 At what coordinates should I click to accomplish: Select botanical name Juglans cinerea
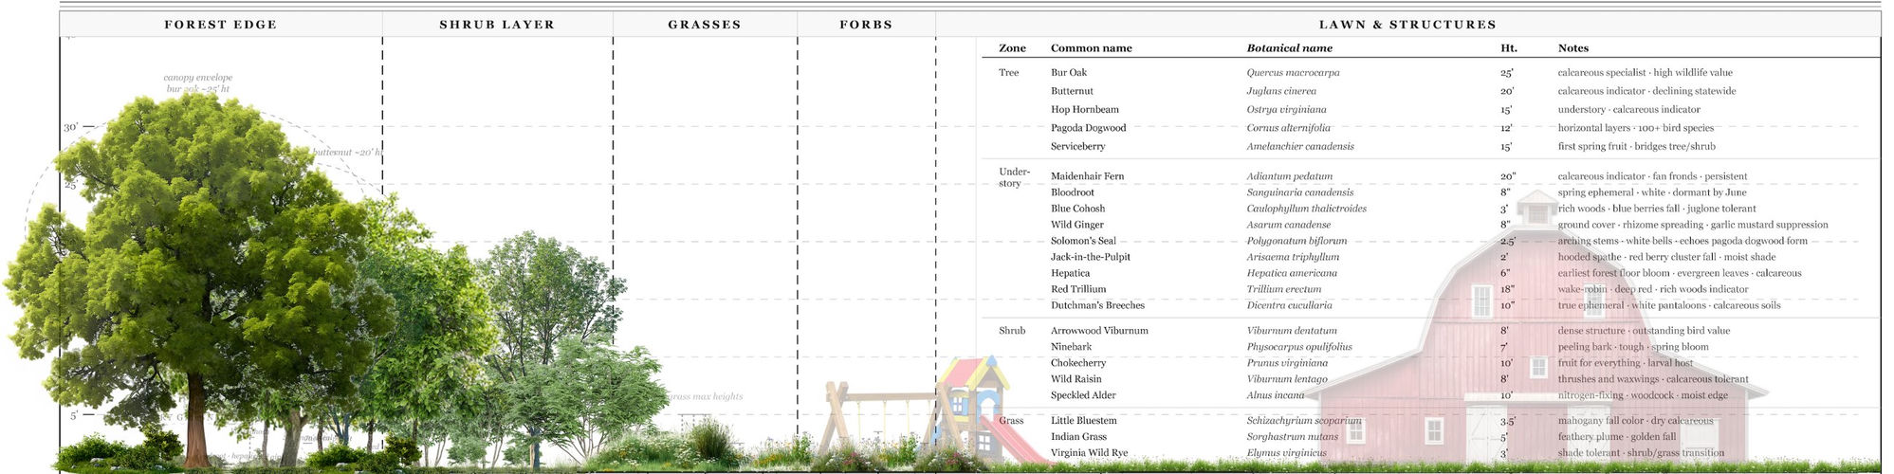[x=1280, y=91]
